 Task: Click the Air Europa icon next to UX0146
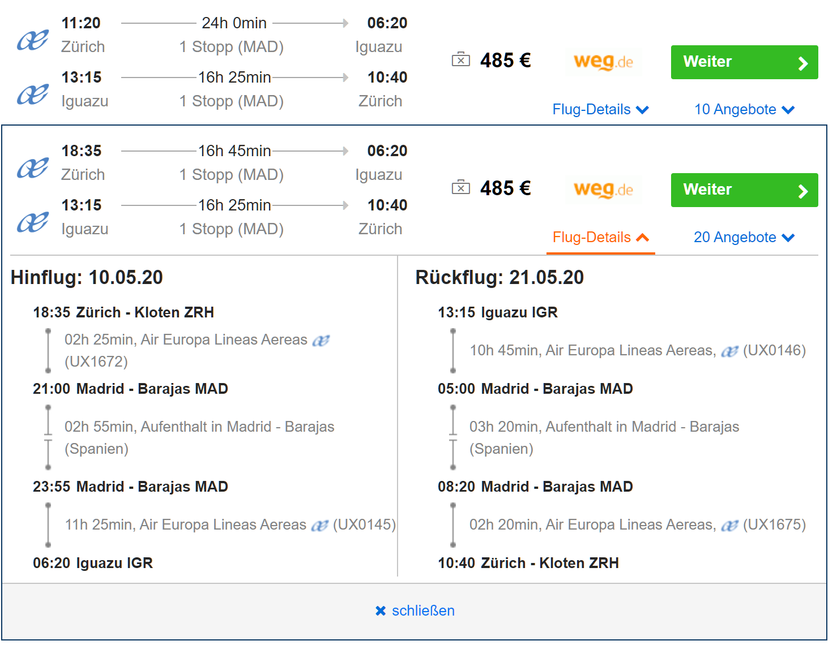click(x=729, y=351)
